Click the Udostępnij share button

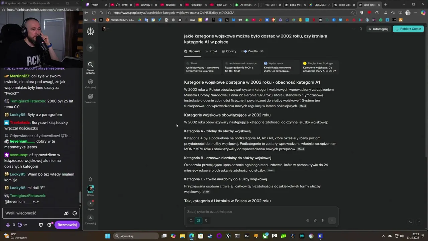point(378,29)
